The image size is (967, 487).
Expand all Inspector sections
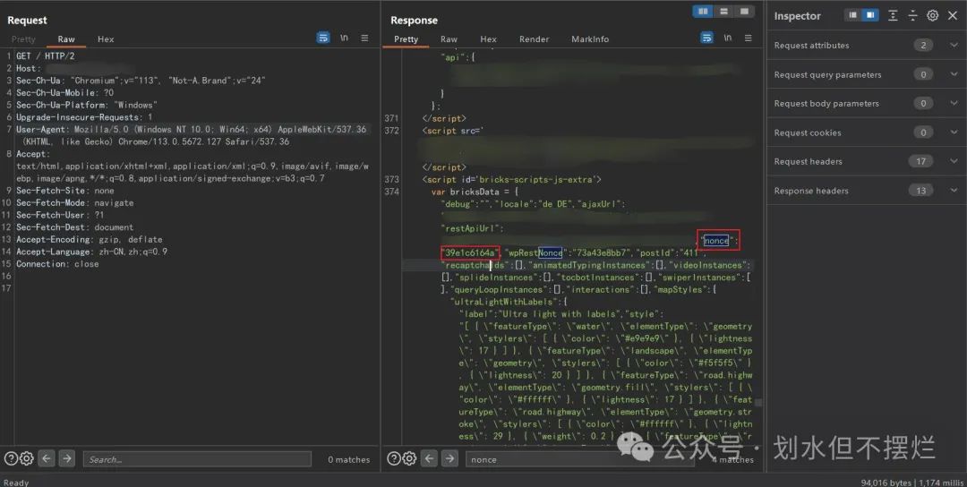pos(893,15)
